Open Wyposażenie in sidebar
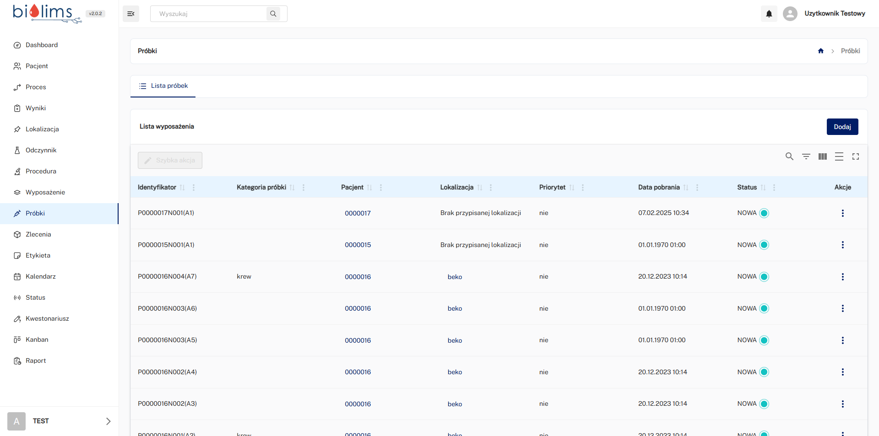Viewport: 879px width, 436px height. (59, 192)
